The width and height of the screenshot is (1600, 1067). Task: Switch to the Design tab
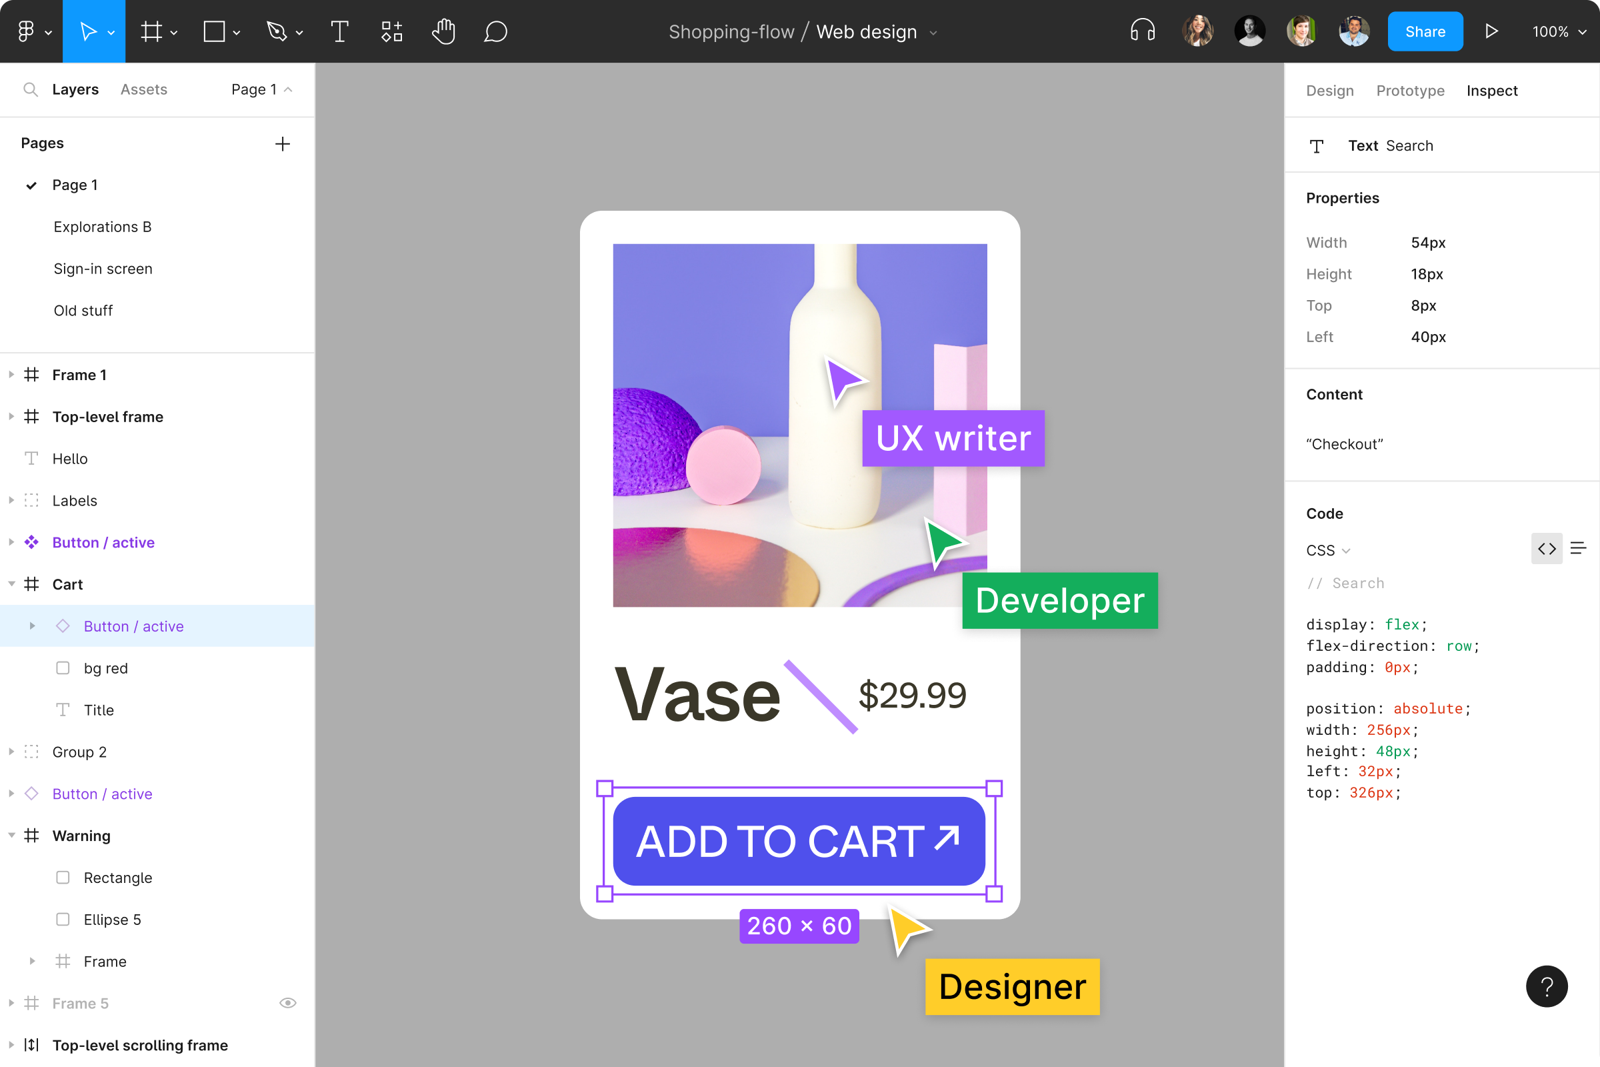coord(1330,89)
